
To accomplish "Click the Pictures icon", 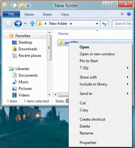I will tap(14, 89).
